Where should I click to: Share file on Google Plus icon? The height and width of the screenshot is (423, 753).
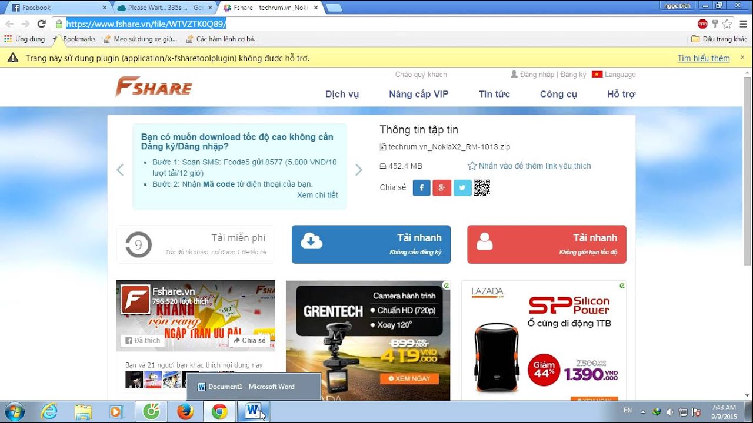point(442,188)
